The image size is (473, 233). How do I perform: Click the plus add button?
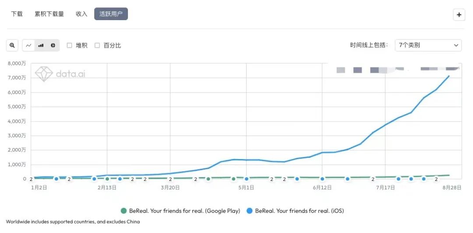tap(459, 14)
